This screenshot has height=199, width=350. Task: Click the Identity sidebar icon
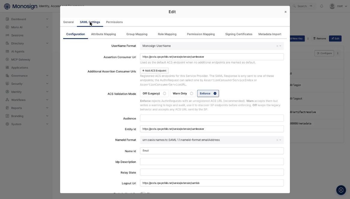[x=8, y=92]
